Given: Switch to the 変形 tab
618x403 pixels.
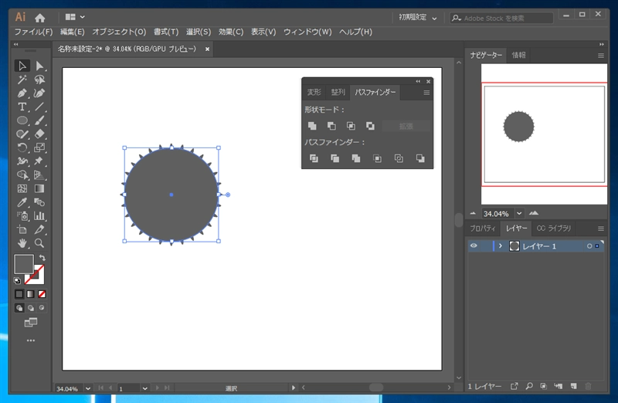Looking at the screenshot, I should click(314, 92).
